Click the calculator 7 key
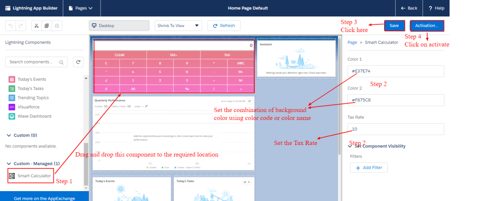494x201 pixels. pyautogui.click(x=133, y=63)
